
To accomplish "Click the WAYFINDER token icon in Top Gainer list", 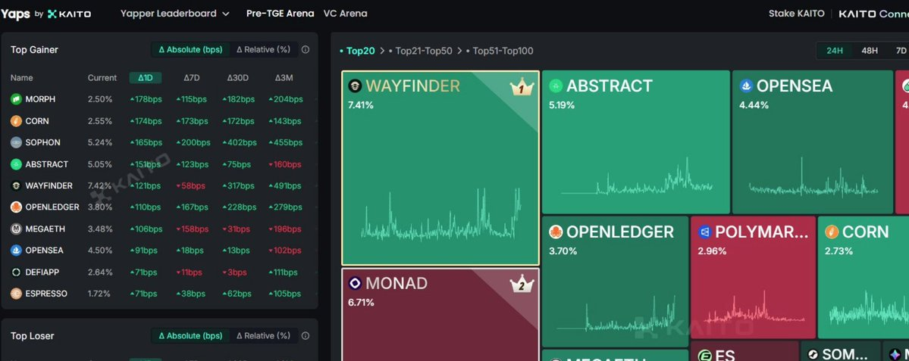I will pyautogui.click(x=16, y=185).
